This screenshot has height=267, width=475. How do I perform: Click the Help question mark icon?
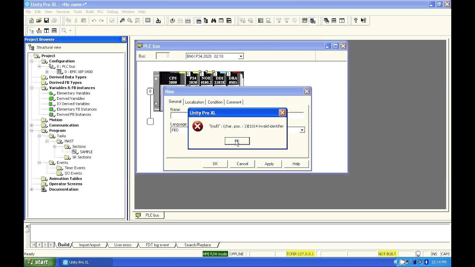pyautogui.click(x=356, y=21)
